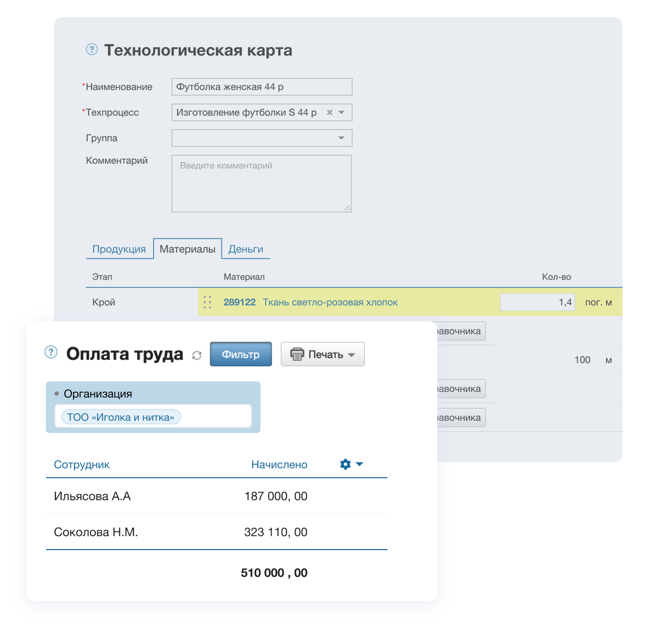Screen dimensions: 659x631
Task: Open material link 289122
Action: [x=240, y=302]
